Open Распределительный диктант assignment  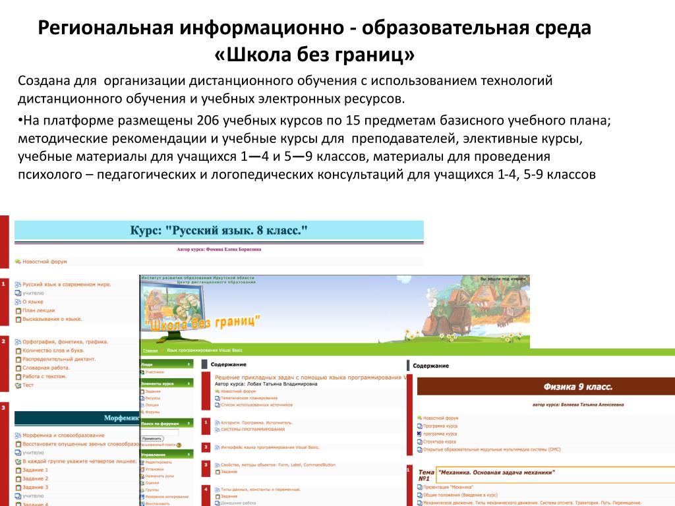pyautogui.click(x=59, y=359)
